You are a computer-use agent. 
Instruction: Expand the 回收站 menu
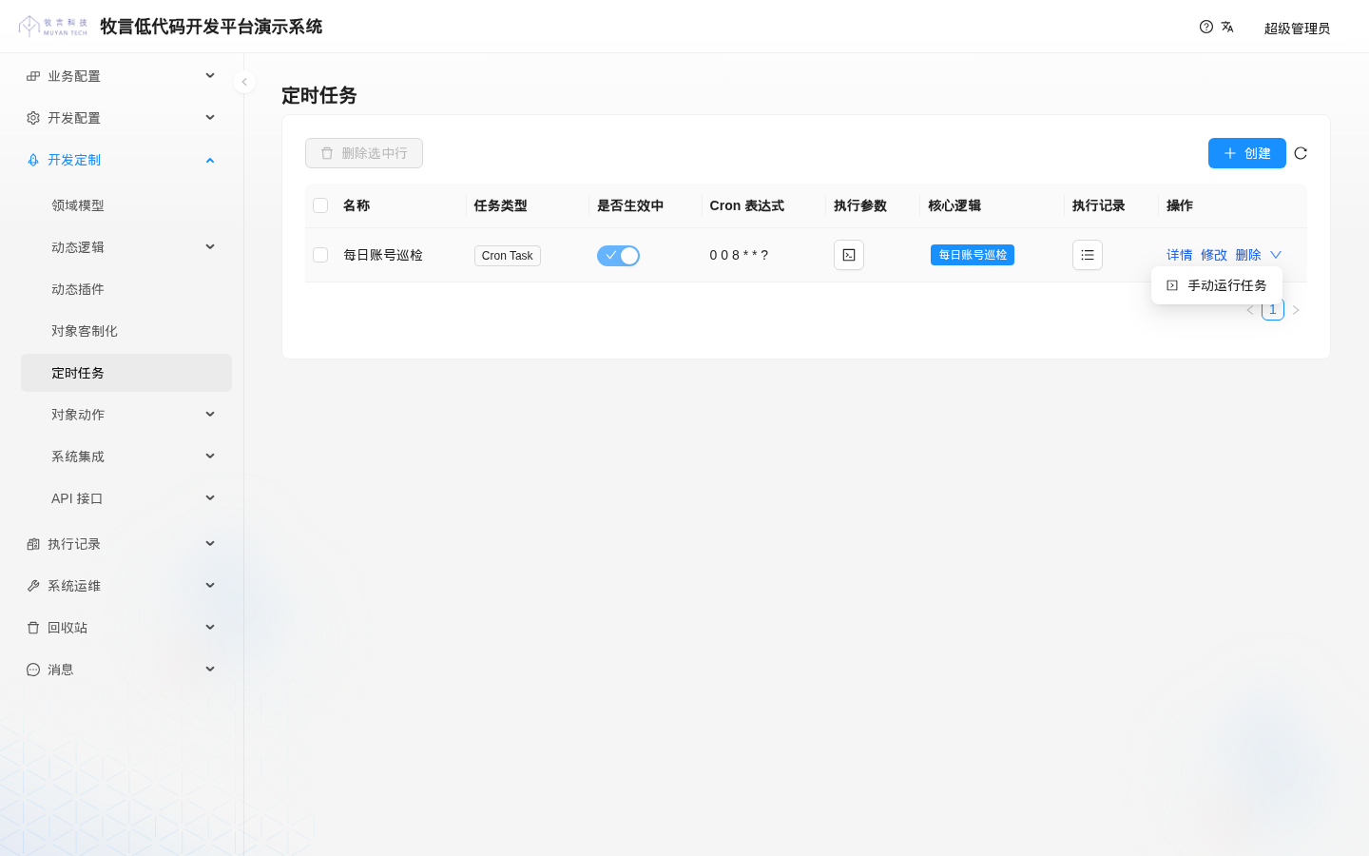pos(210,628)
